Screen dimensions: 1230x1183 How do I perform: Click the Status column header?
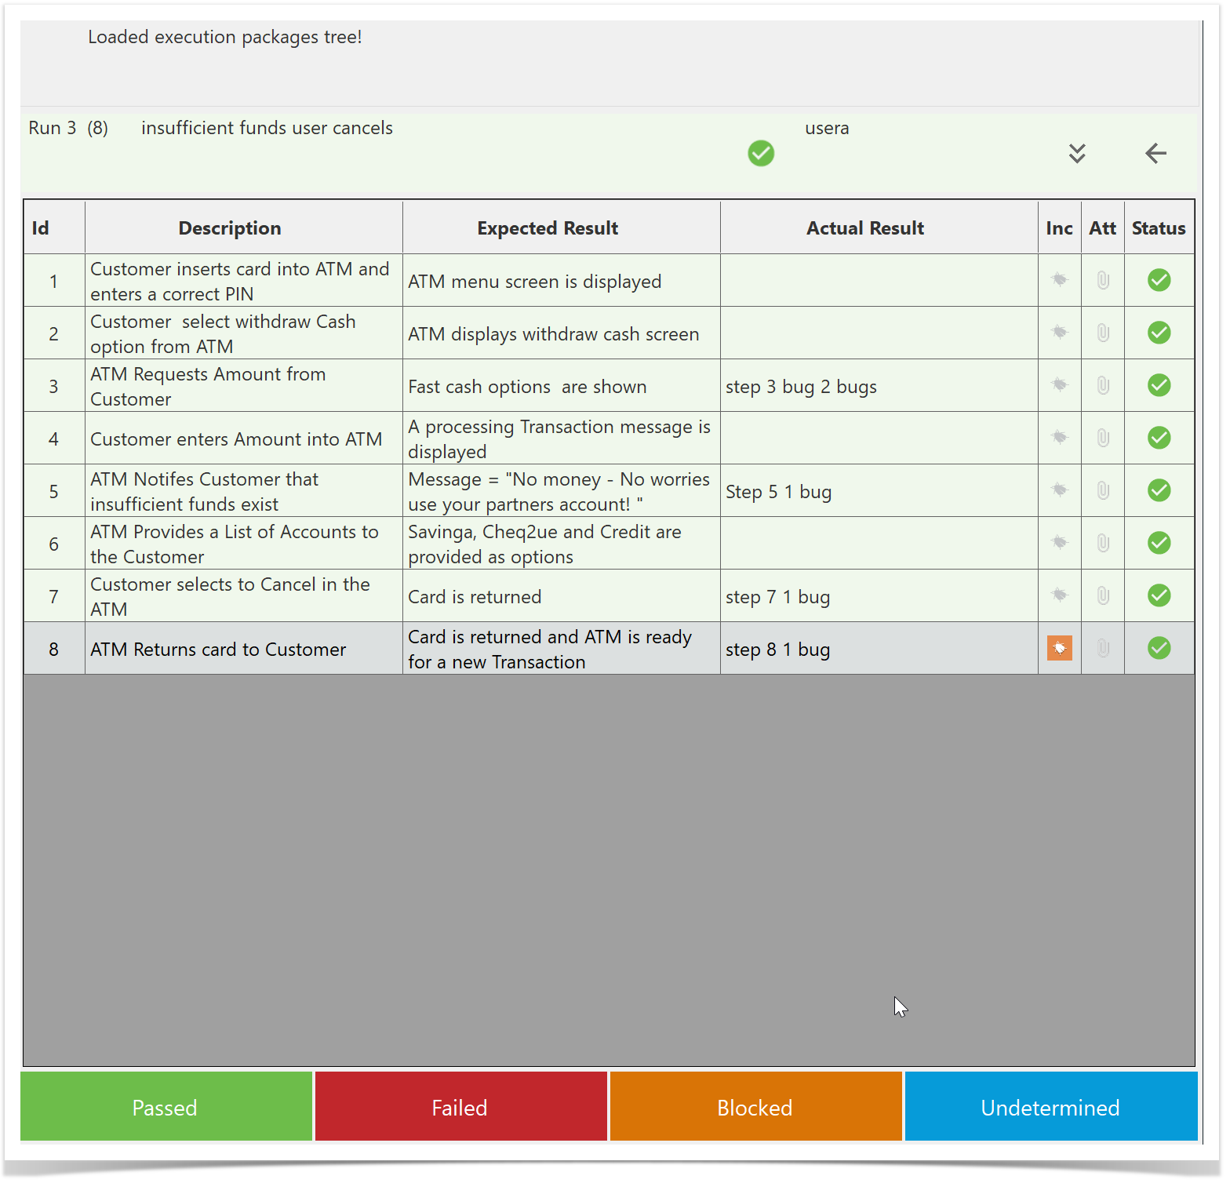coord(1158,228)
